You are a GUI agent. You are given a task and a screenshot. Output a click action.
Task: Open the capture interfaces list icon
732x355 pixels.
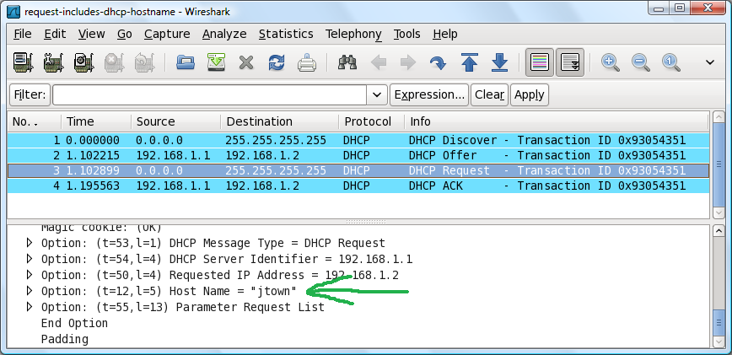[x=23, y=62]
